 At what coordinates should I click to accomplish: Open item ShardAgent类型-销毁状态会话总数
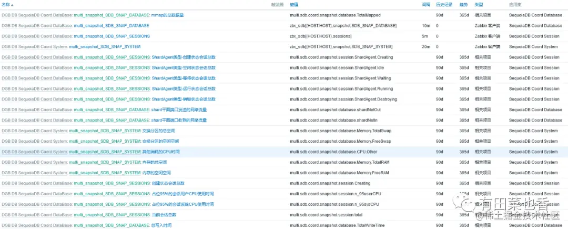[x=184, y=99]
